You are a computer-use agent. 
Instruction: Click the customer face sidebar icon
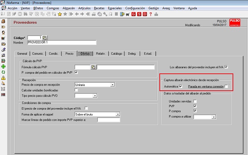click(x=3, y=33)
